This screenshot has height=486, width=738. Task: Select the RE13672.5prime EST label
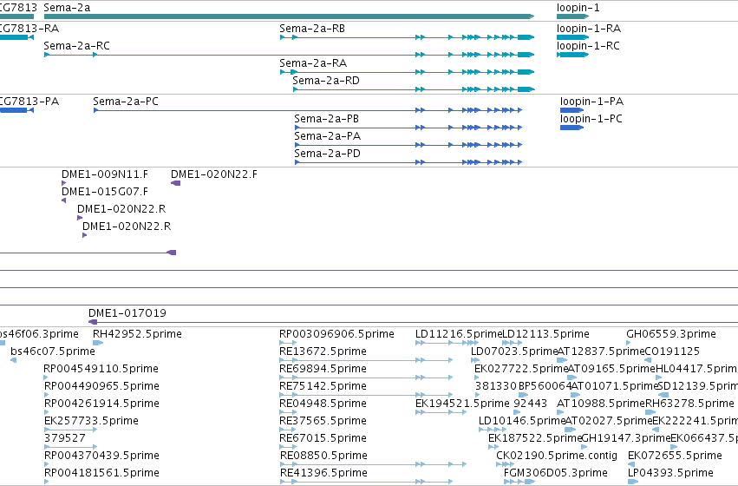[x=323, y=351]
